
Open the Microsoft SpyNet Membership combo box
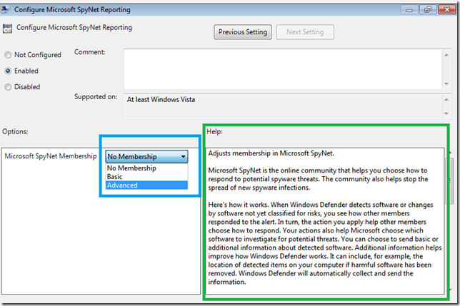pyautogui.click(x=147, y=156)
